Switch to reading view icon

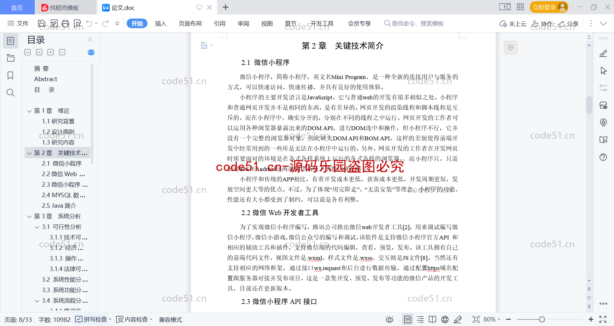(x=432, y=319)
